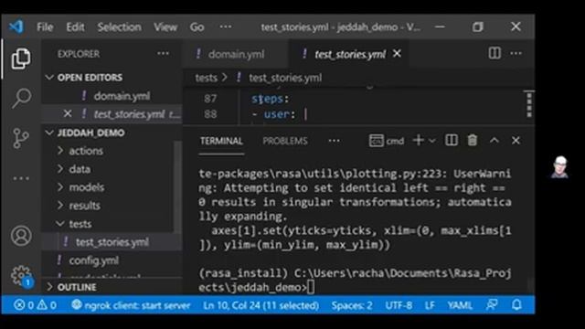585x329 pixels.
Task: Change indentation via Spaces: 2
Action: (x=351, y=305)
